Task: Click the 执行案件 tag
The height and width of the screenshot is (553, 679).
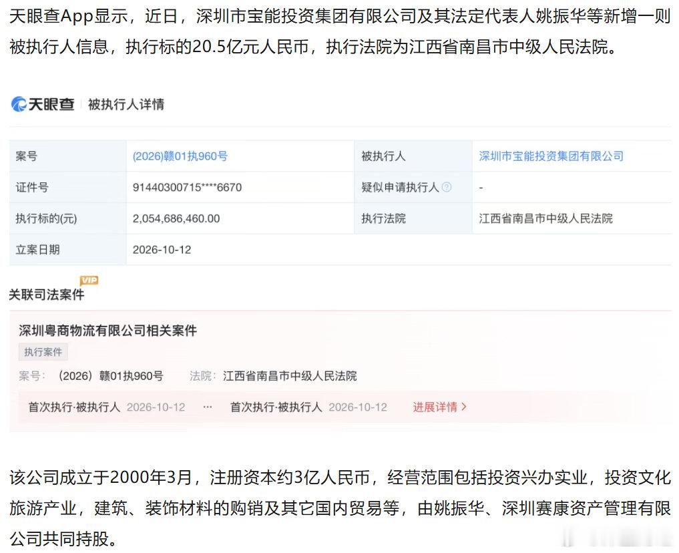Action: [x=43, y=352]
